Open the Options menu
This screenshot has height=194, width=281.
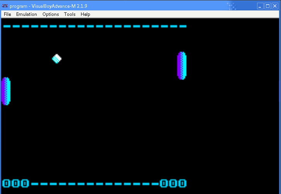point(51,14)
